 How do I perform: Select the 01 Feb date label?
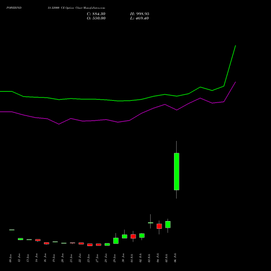[x=132, y=258]
